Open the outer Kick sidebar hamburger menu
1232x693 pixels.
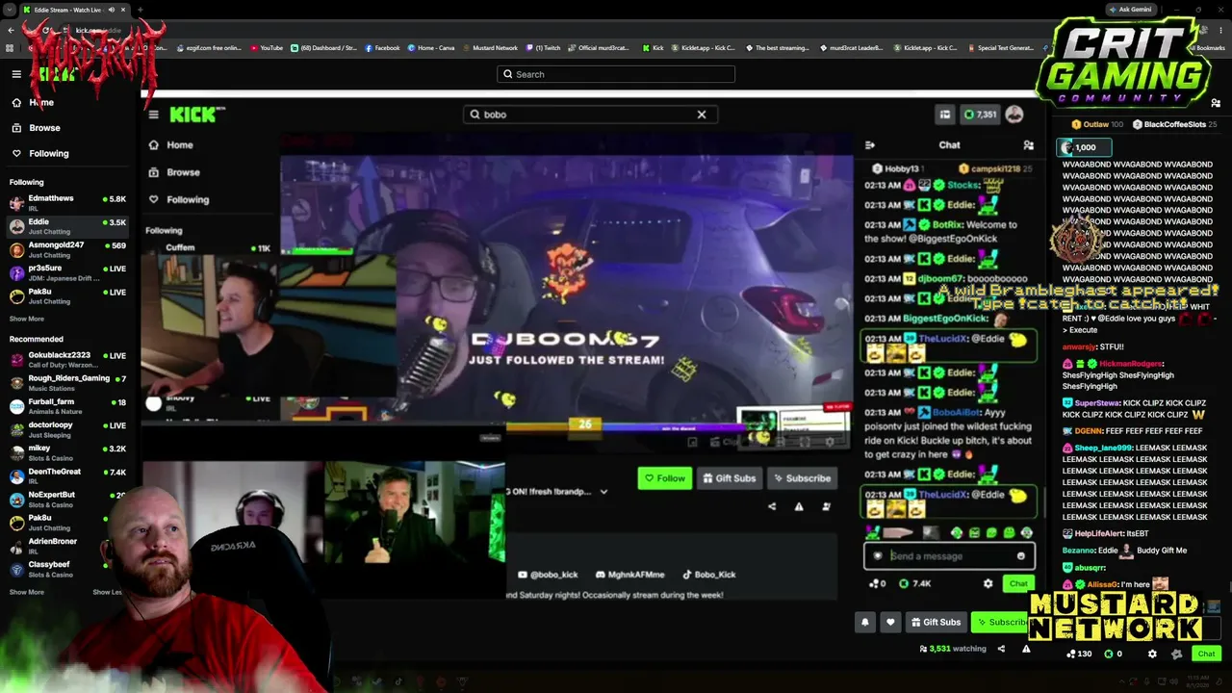point(16,74)
